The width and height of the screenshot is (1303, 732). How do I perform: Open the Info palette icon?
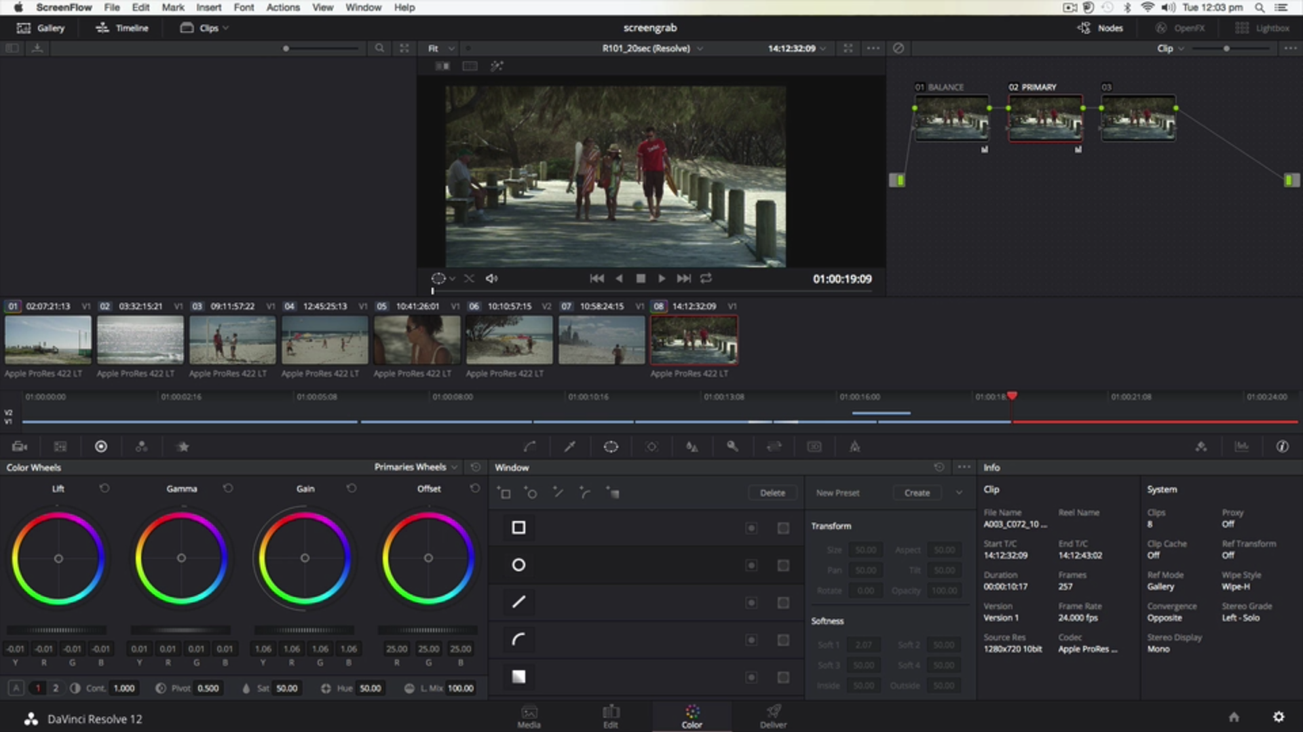click(1282, 446)
